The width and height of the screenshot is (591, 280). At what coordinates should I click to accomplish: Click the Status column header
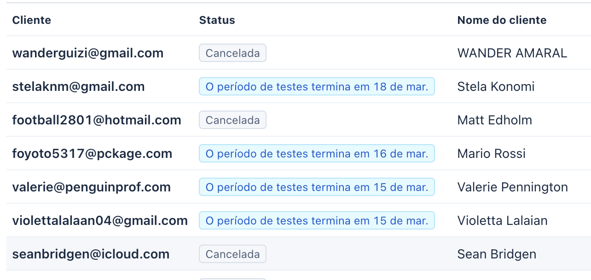(x=217, y=20)
